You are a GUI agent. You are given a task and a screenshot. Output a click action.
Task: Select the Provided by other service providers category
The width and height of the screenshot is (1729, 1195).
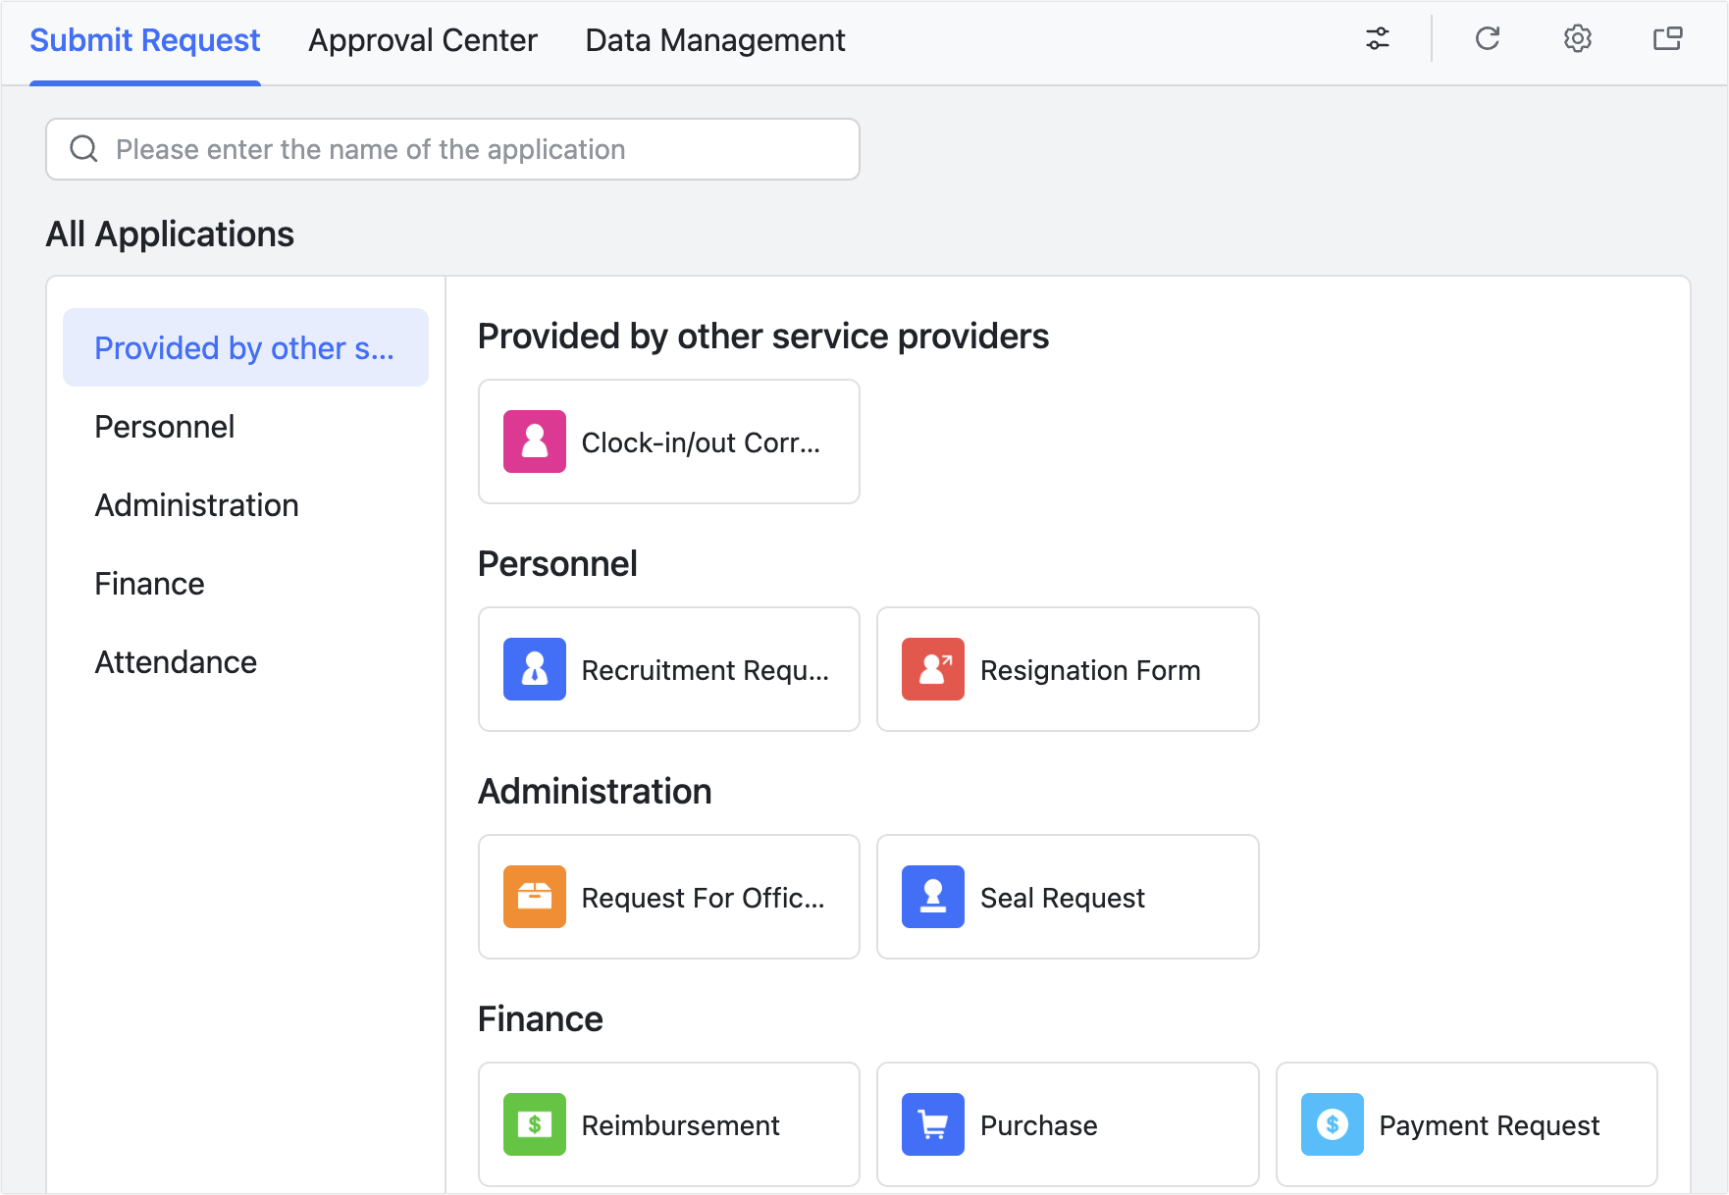tap(245, 347)
